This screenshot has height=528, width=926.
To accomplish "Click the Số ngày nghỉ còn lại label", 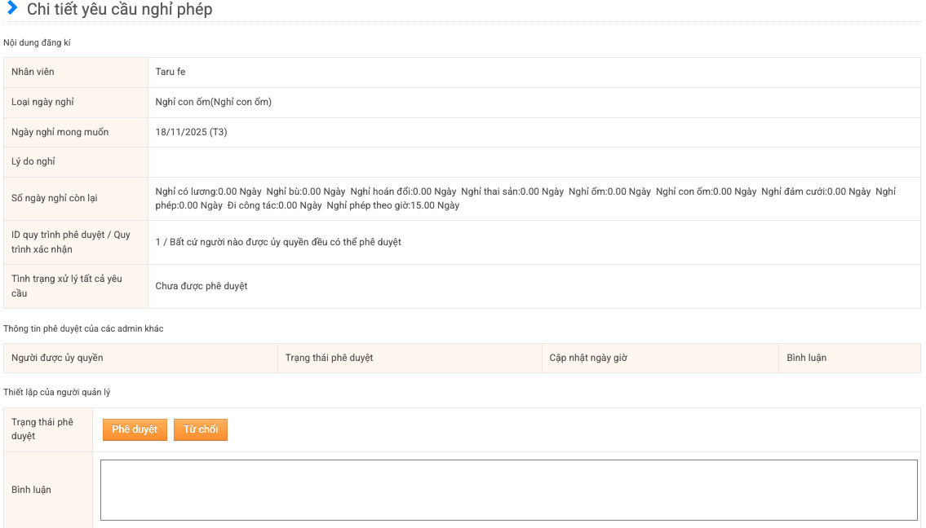I will (55, 198).
